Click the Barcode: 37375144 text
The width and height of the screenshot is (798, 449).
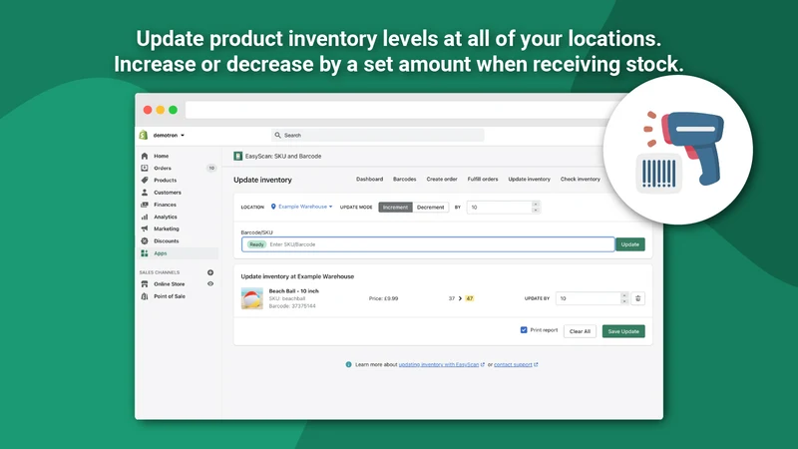click(x=292, y=306)
